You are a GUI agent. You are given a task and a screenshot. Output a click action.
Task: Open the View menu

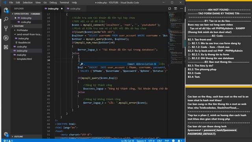[x=38, y=3]
